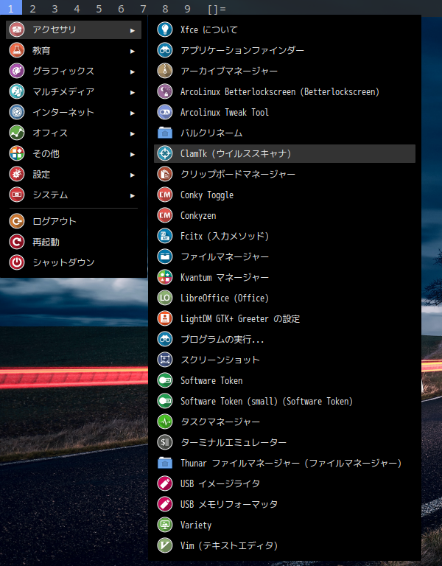Select シャットダウン to power off
Screen dimensions: 442x566
pyautogui.click(x=74, y=262)
